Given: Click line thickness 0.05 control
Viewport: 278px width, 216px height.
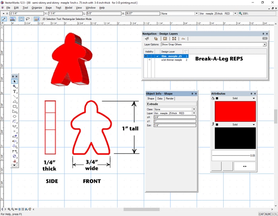Looking at the screenshot, I should click(x=234, y=156).
